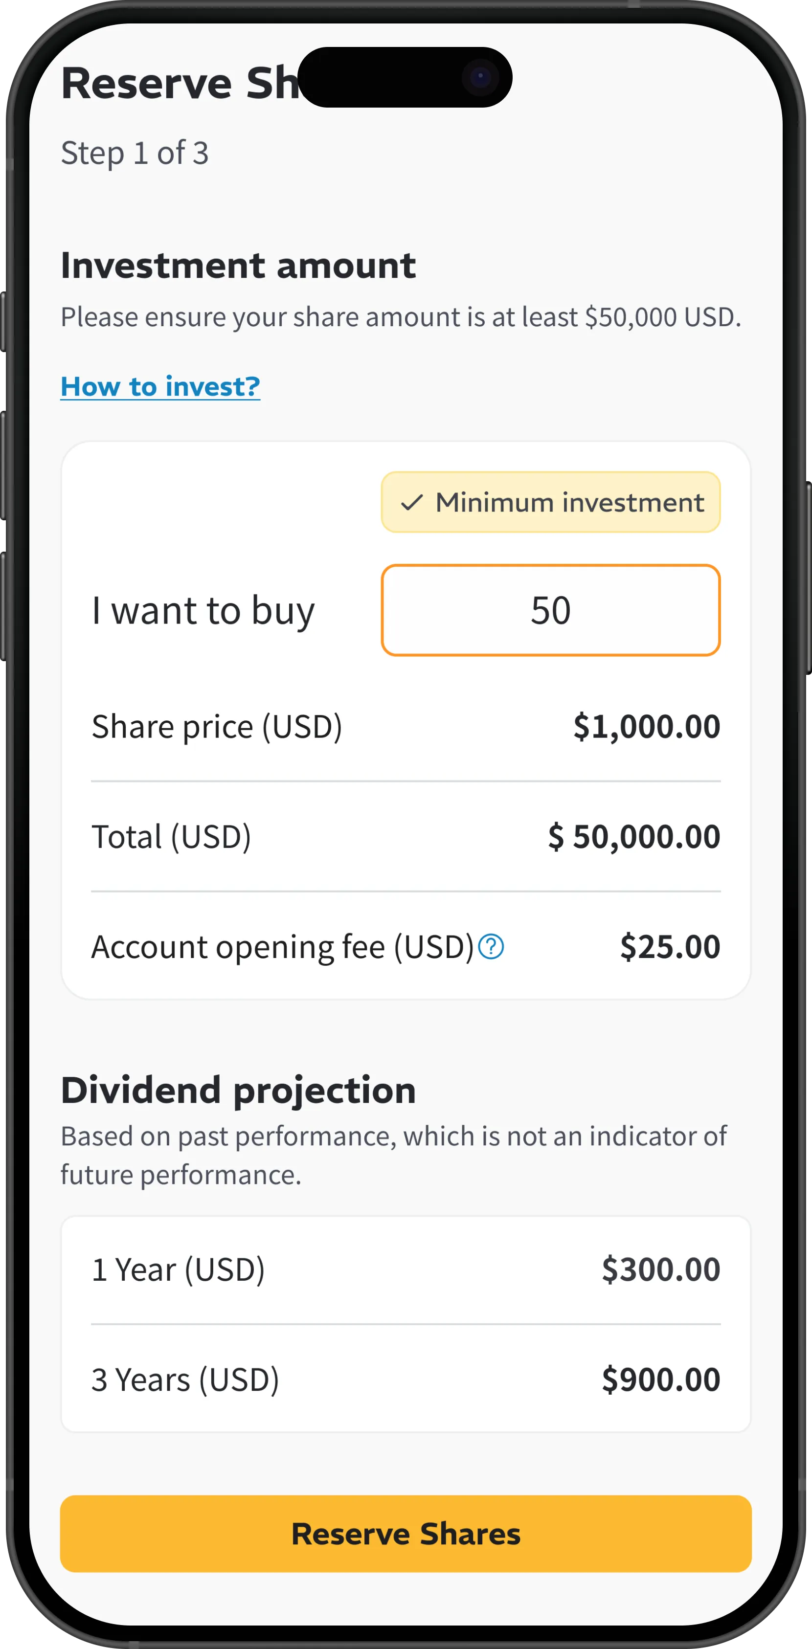Click the Step 1 of 3 indicator
The image size is (812, 1649).
coord(135,153)
